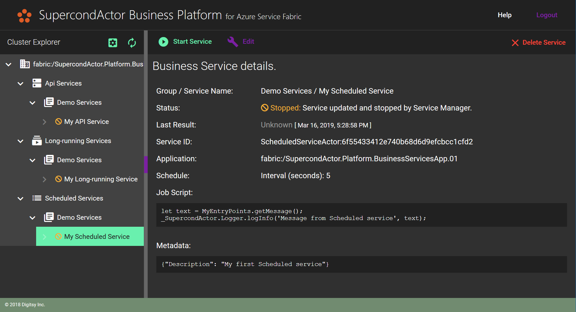Click the Edit button label
Screen dimensions: 576x312
pos(248,42)
